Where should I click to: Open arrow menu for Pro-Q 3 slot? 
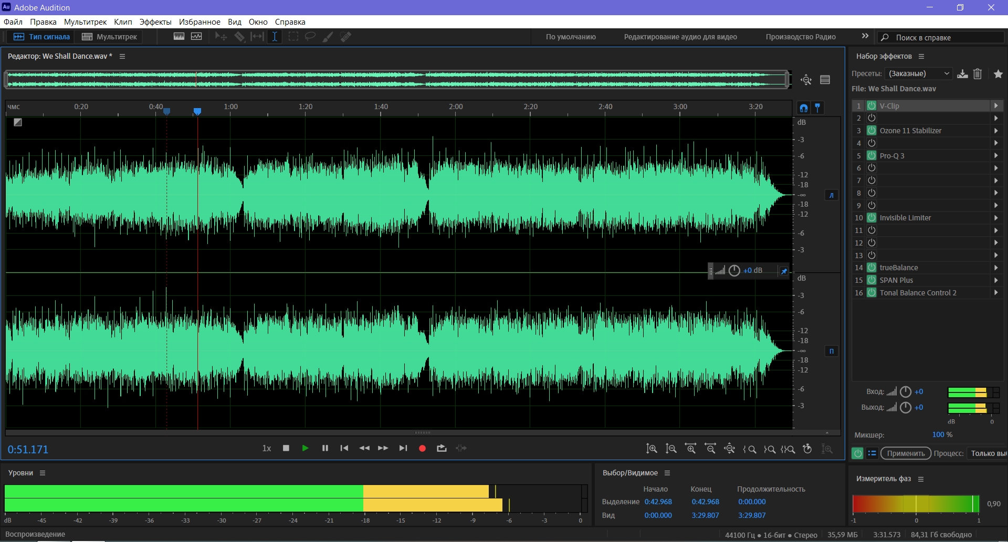[996, 155]
